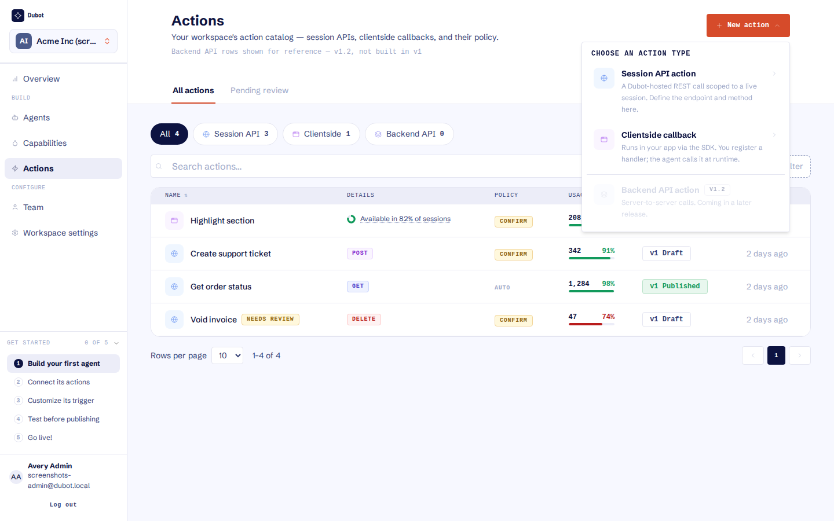Click the Overview bar-chart icon
The height and width of the screenshot is (521, 834).
pyautogui.click(x=15, y=79)
